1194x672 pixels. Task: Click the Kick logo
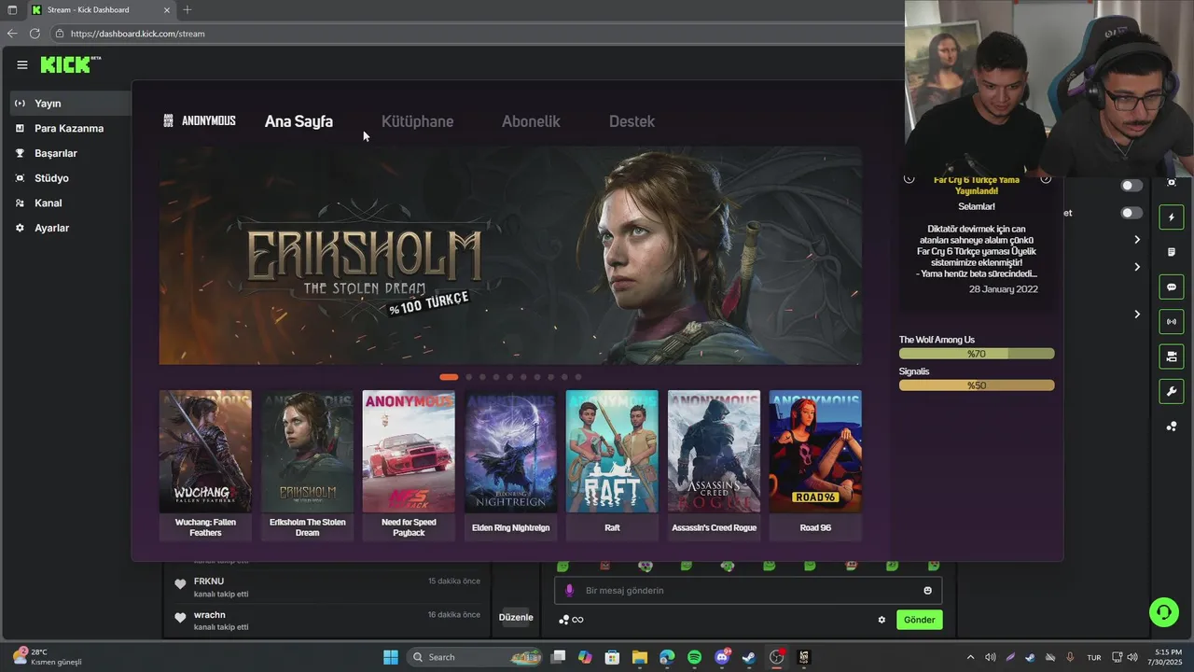(x=71, y=64)
